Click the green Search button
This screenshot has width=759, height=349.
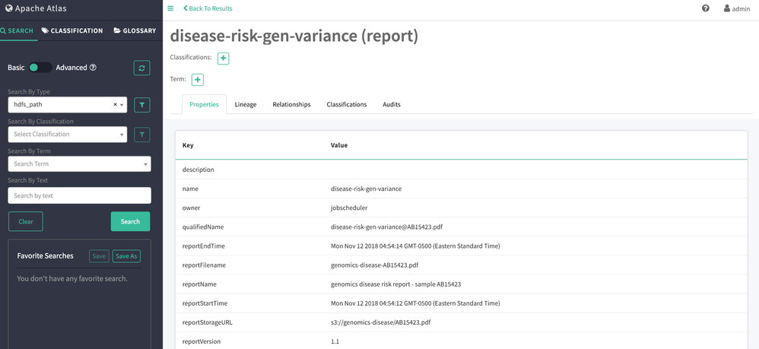point(130,221)
